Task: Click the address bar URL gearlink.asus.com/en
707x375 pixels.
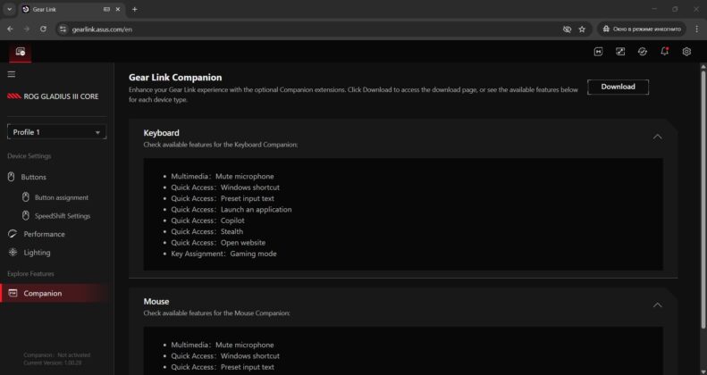Action: pyautogui.click(x=102, y=29)
